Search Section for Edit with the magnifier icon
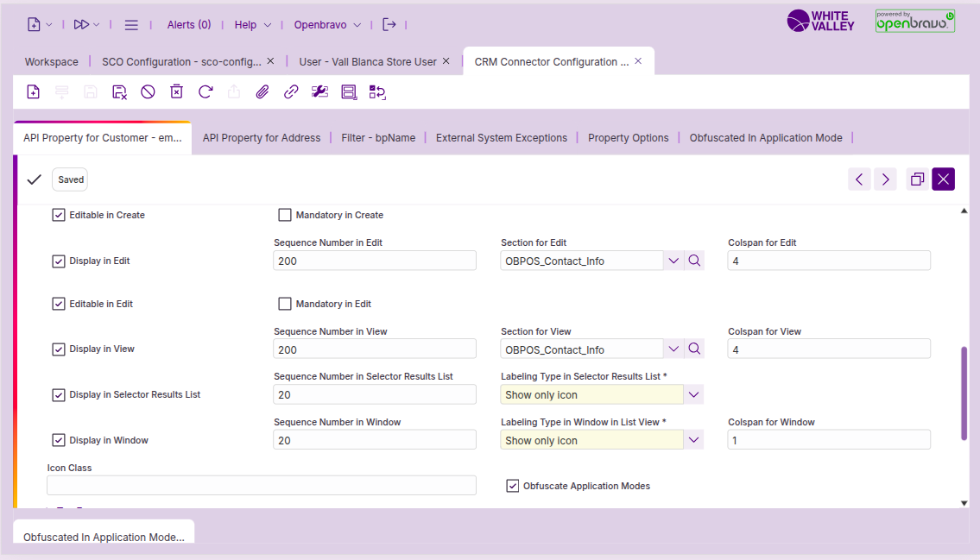 pos(695,261)
